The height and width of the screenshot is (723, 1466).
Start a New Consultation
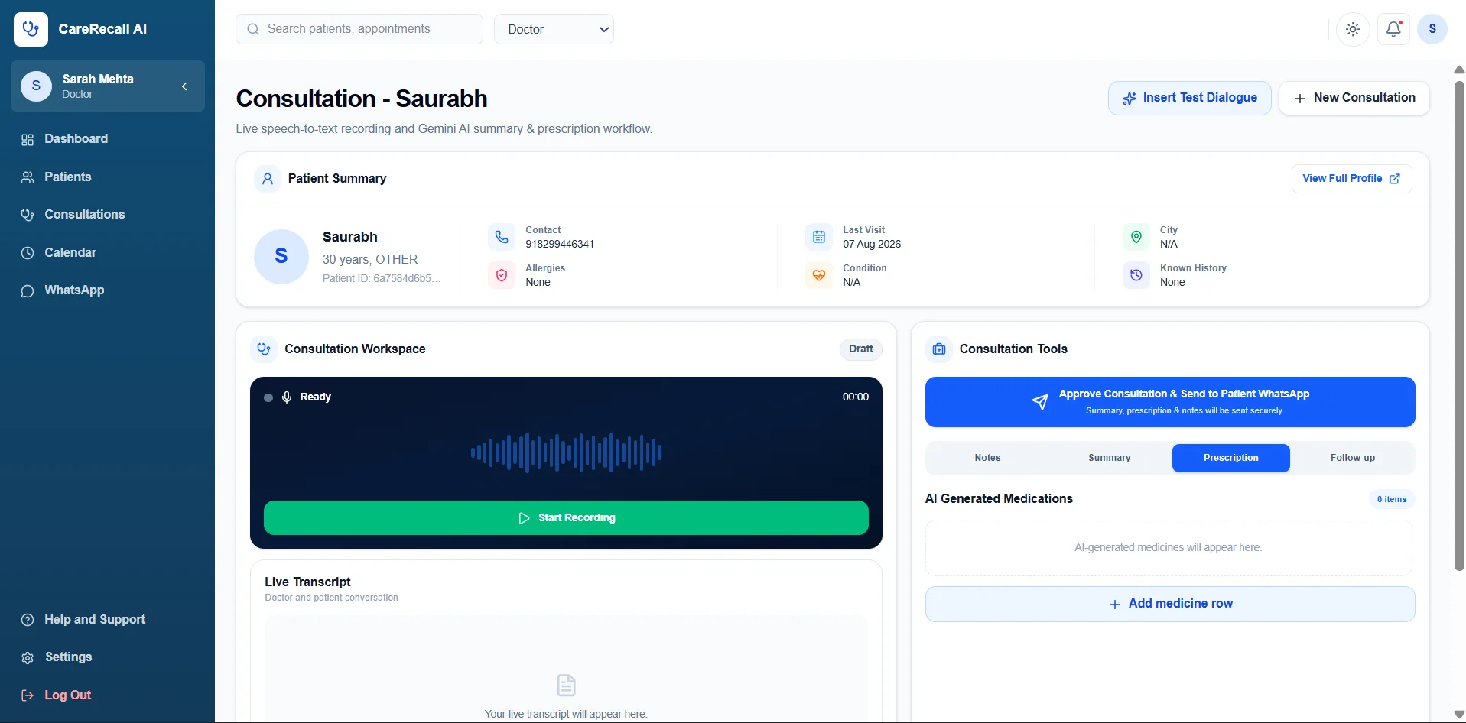point(1354,98)
